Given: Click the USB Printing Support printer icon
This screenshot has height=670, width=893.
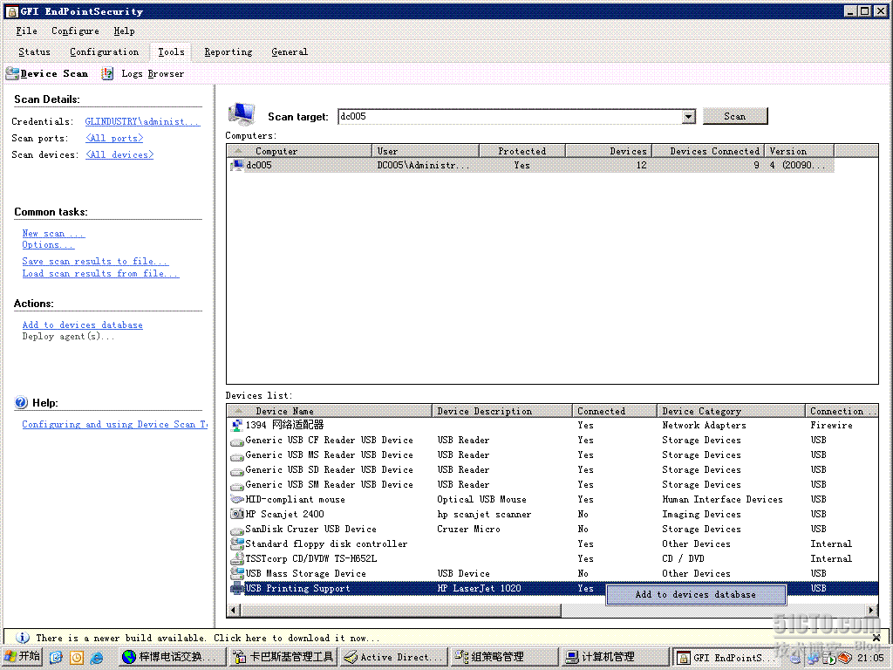Looking at the screenshot, I should [x=237, y=588].
